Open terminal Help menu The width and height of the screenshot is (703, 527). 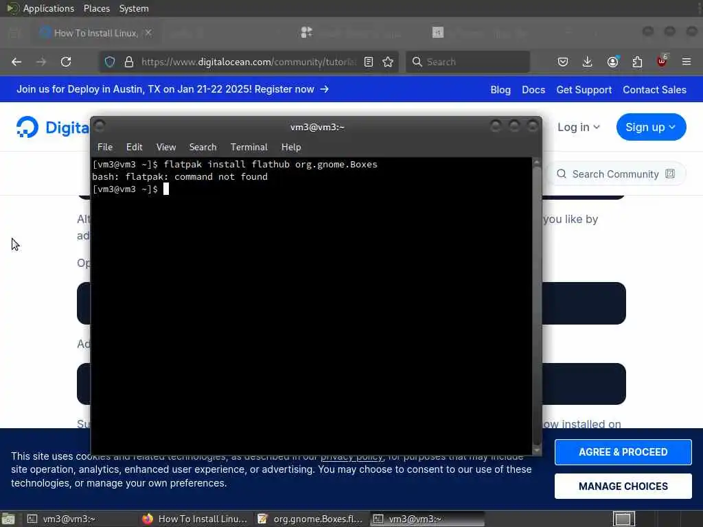pos(291,147)
